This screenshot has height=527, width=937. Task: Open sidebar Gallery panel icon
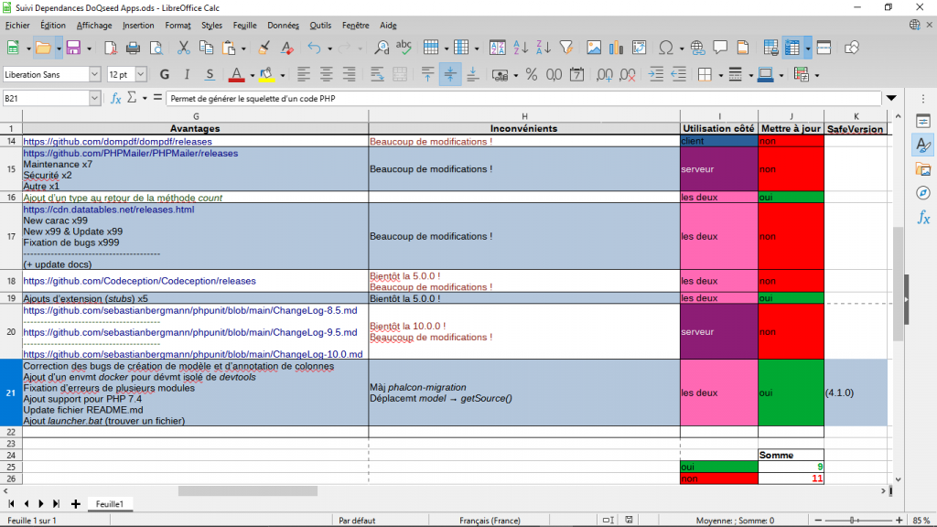923,169
